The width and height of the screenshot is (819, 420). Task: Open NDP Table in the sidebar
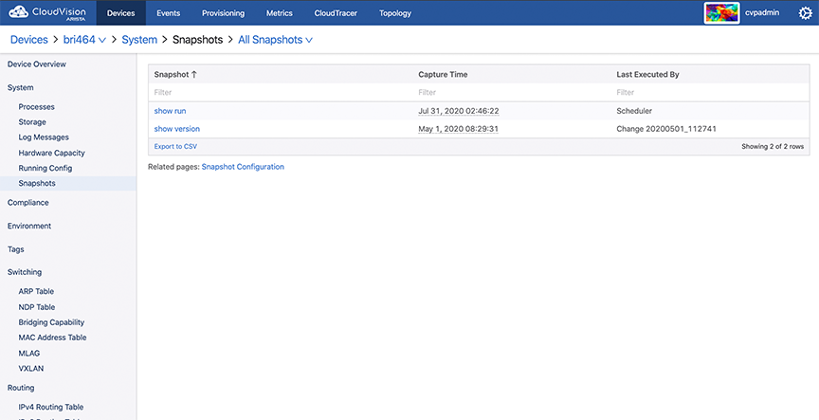pyautogui.click(x=37, y=307)
